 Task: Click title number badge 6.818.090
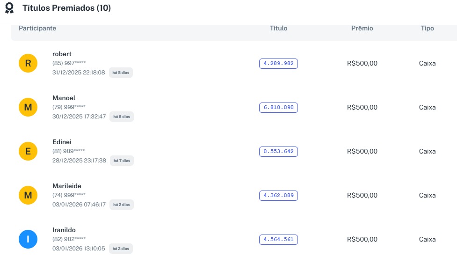click(x=278, y=108)
